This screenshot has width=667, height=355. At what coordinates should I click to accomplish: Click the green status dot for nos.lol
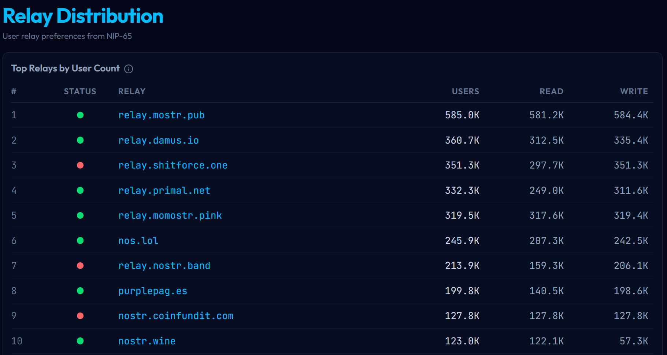click(80, 241)
